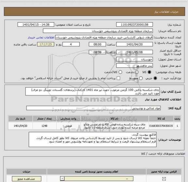Click the general need description text box

[x=92, y=91]
